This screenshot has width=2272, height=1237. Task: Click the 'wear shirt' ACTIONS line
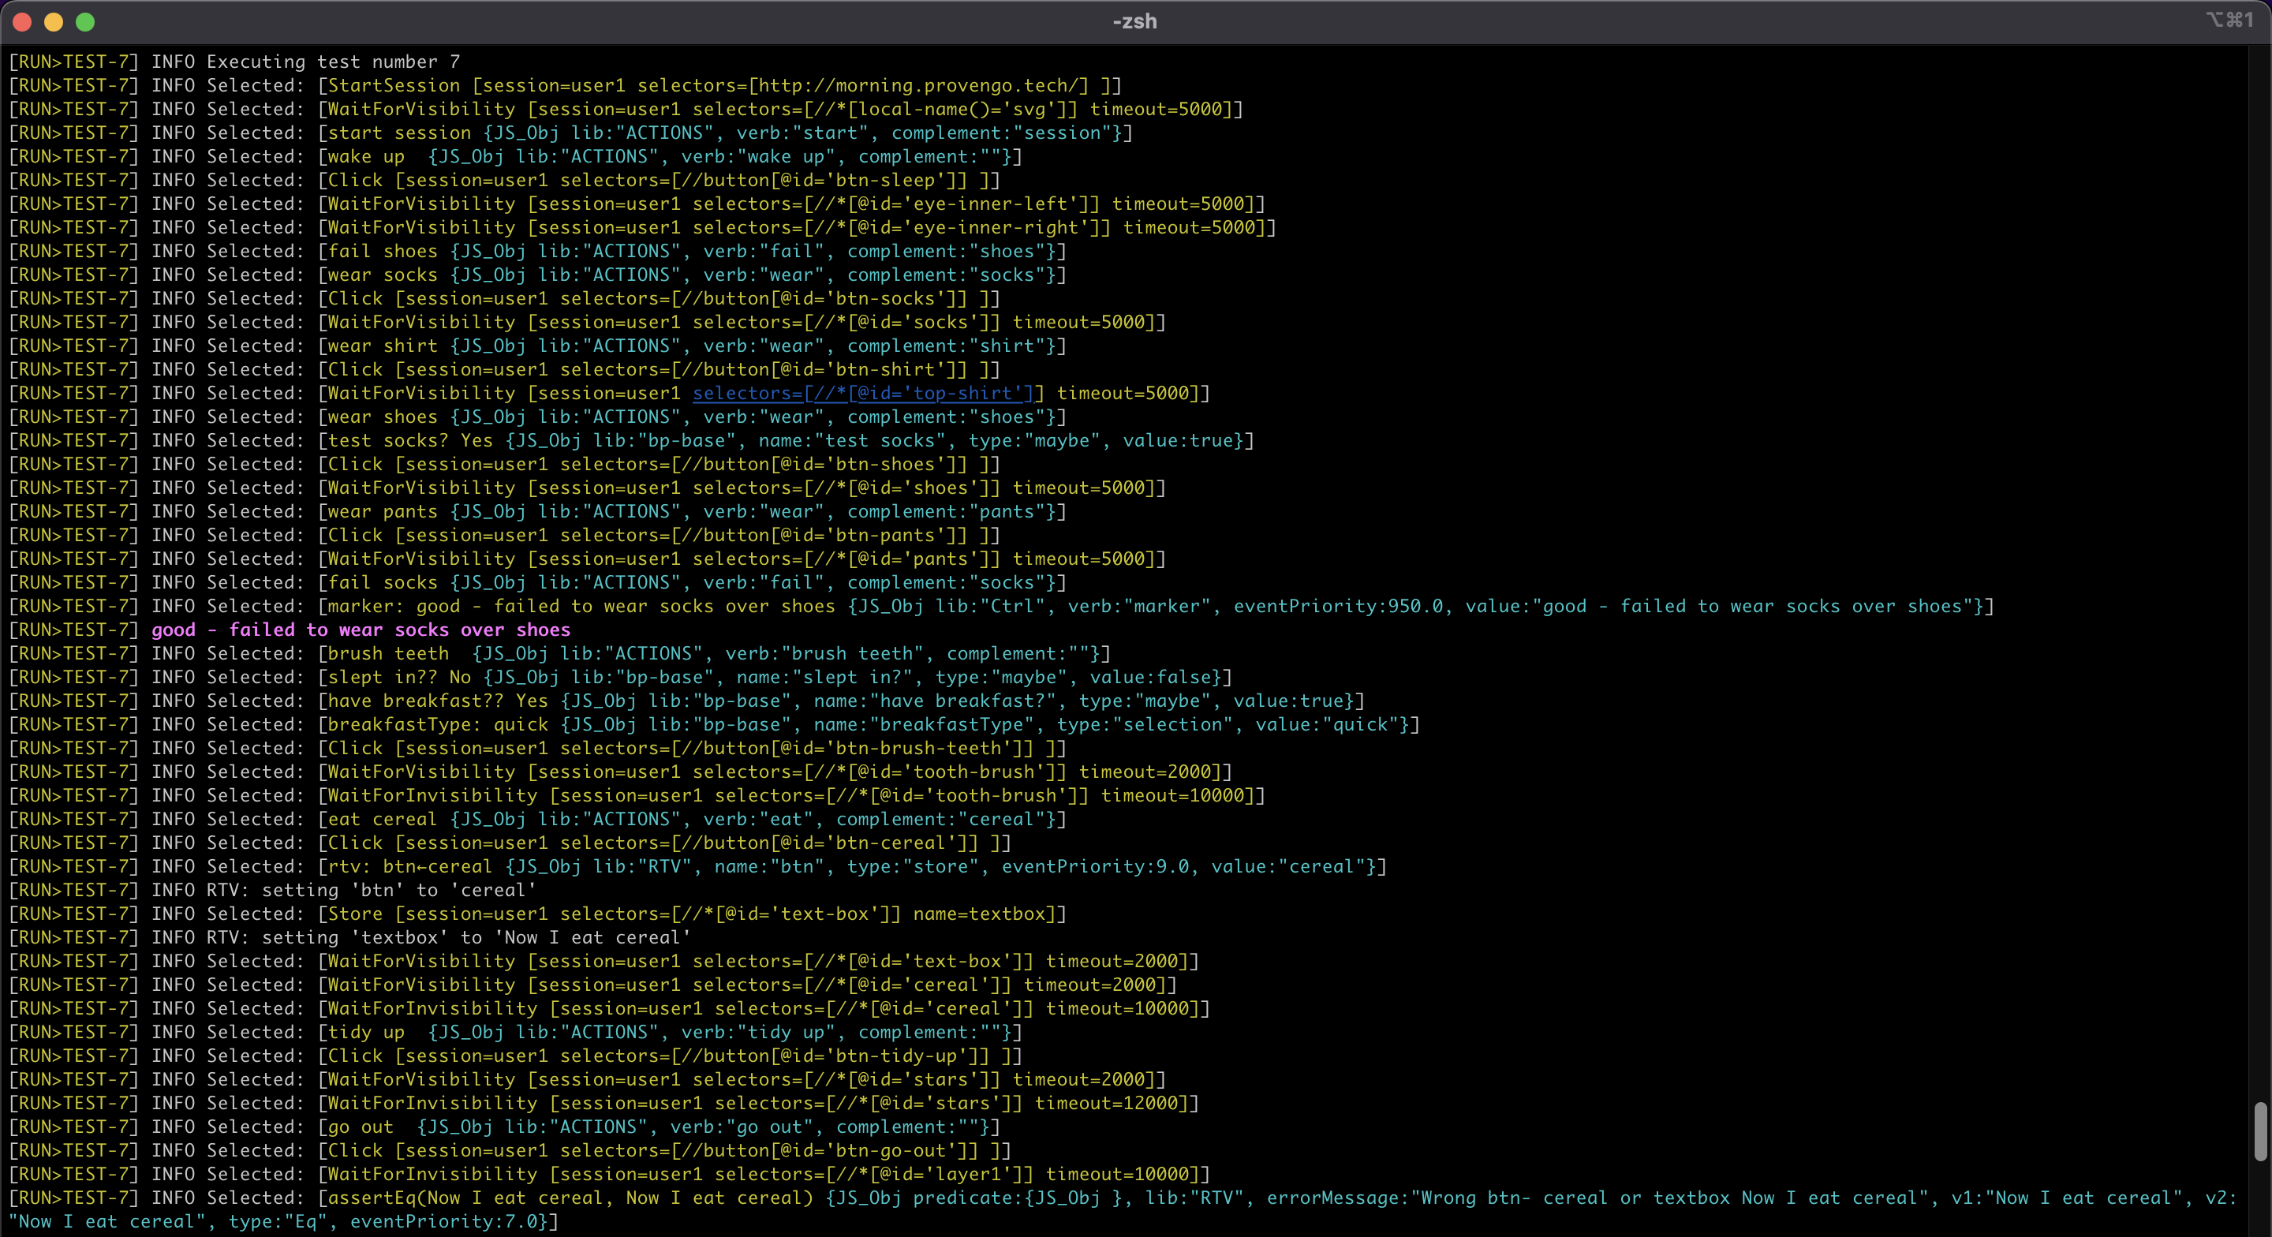click(x=538, y=346)
